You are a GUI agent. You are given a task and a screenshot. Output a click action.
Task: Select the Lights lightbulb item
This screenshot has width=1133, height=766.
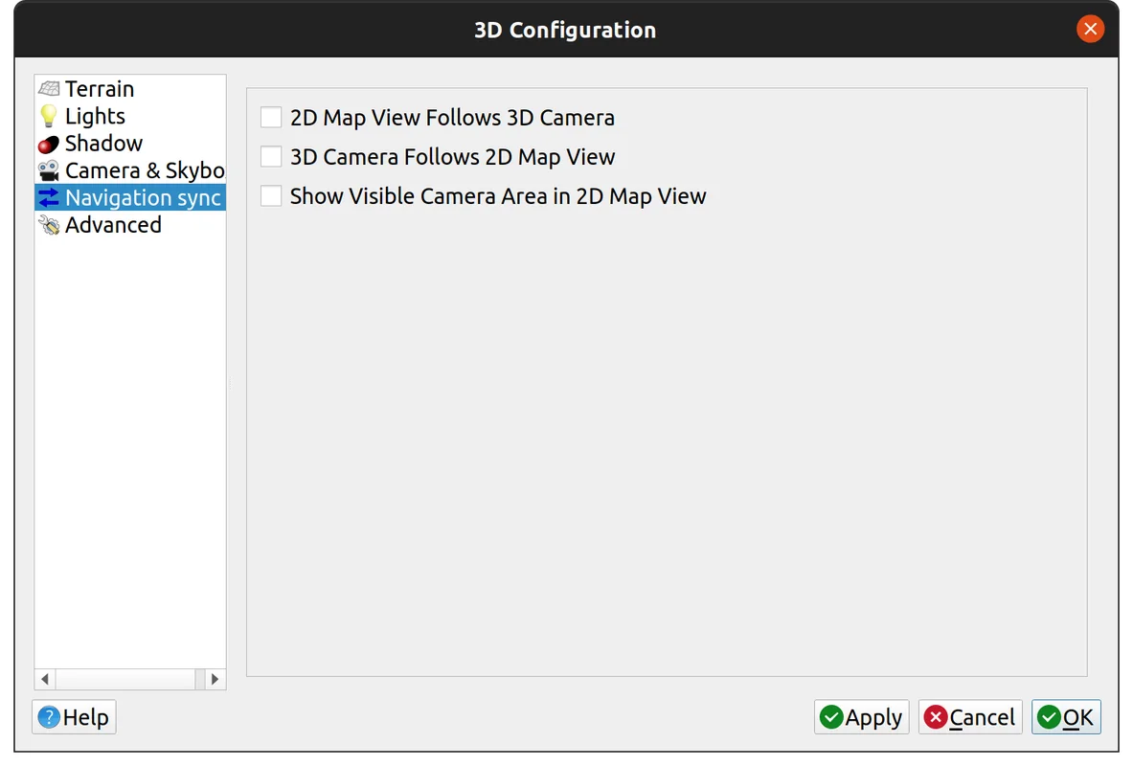[x=94, y=116]
